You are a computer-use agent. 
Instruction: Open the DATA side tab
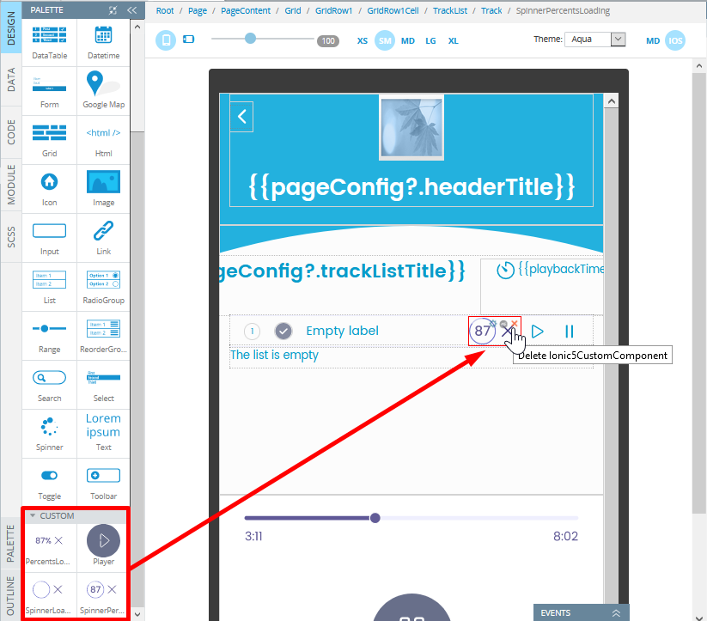tap(11, 80)
